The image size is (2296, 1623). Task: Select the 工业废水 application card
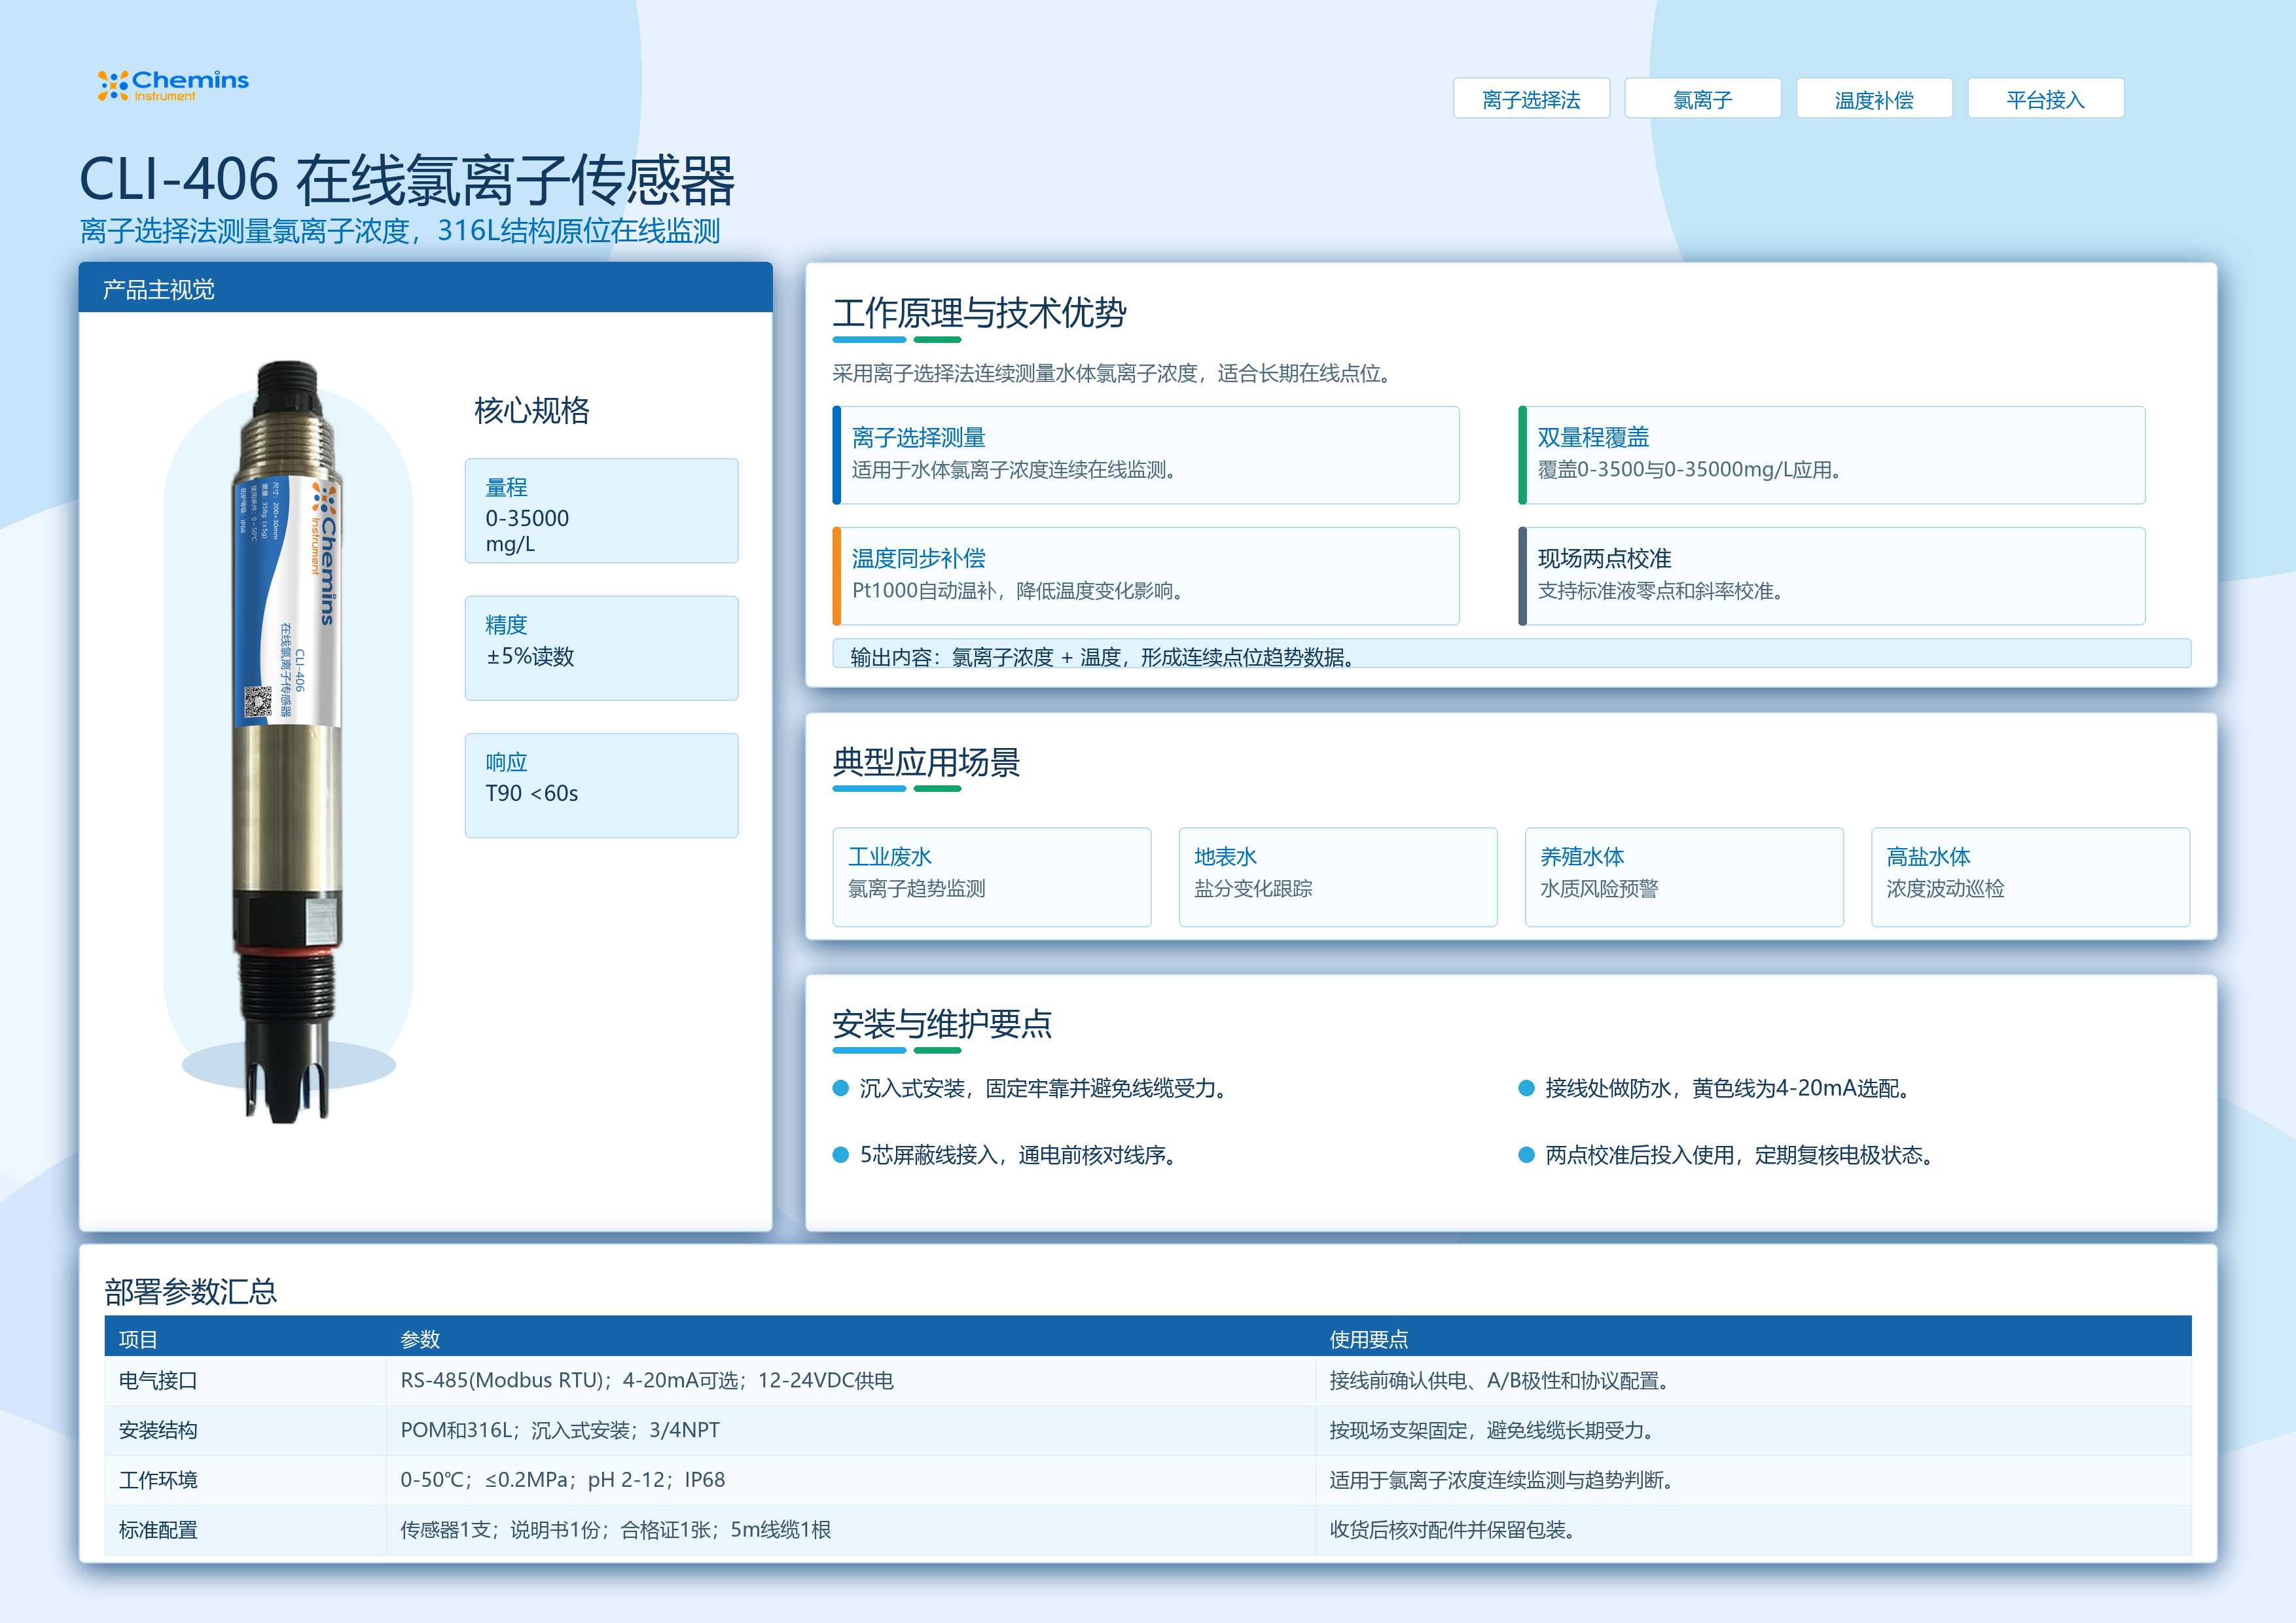pos(992,877)
